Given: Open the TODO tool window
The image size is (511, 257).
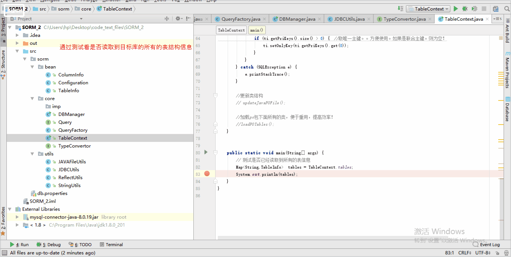Looking at the screenshot, I should click(x=80, y=245).
